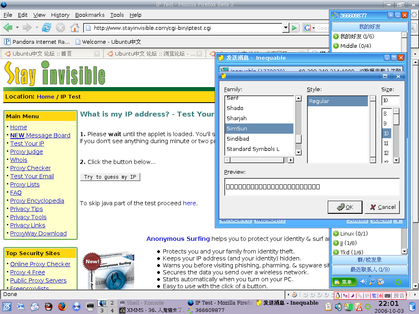The width and height of the screenshot is (419, 314).
Task: Open the back button history dropdown
Action: (17, 27)
